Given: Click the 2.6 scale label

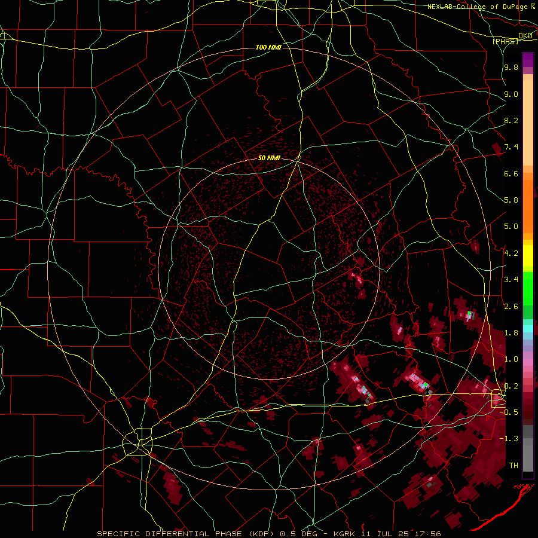Looking at the screenshot, I should point(511,307).
